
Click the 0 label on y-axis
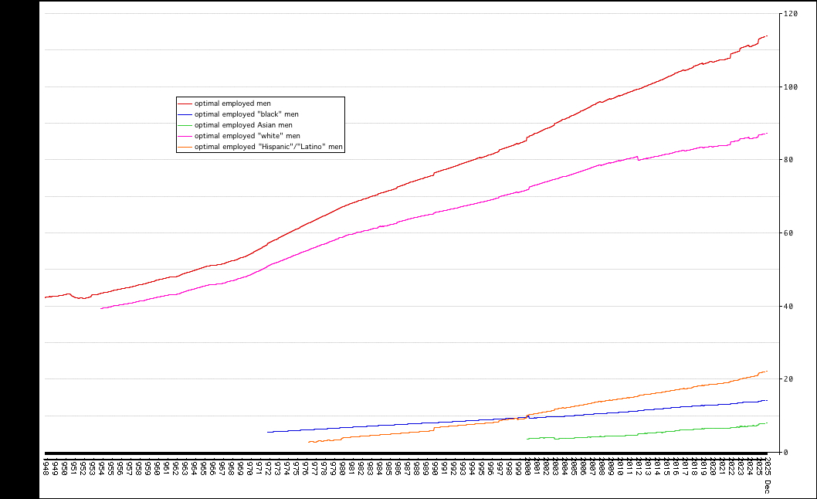click(785, 452)
